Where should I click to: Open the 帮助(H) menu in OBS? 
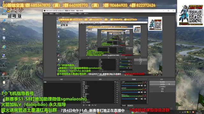coord(86,14)
